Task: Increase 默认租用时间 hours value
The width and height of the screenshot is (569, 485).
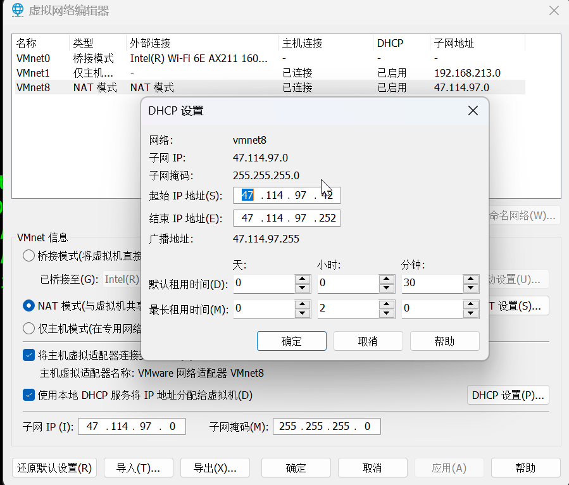Action: (x=387, y=279)
